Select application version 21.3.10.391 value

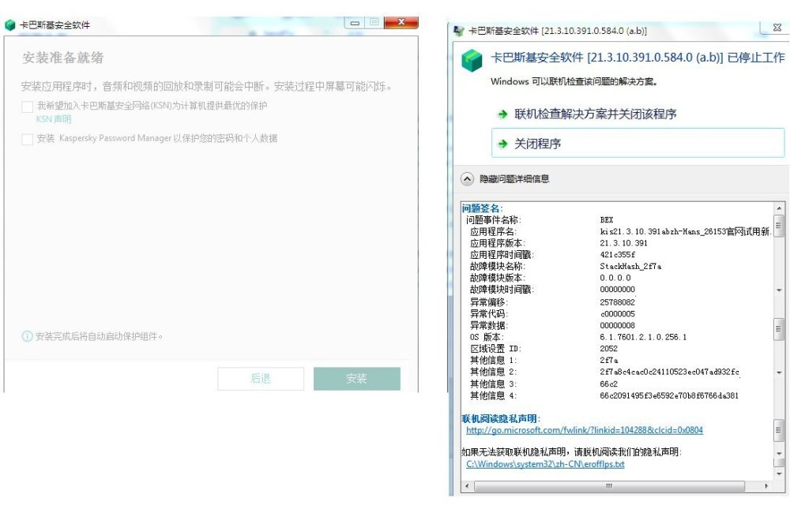(624, 243)
